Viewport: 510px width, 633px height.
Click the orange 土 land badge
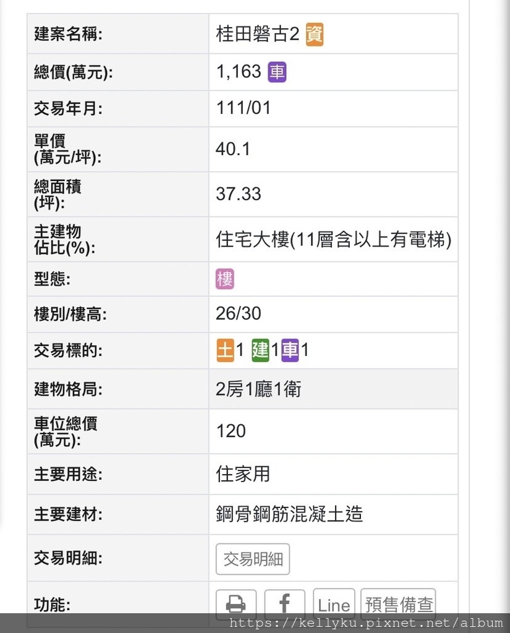point(225,350)
